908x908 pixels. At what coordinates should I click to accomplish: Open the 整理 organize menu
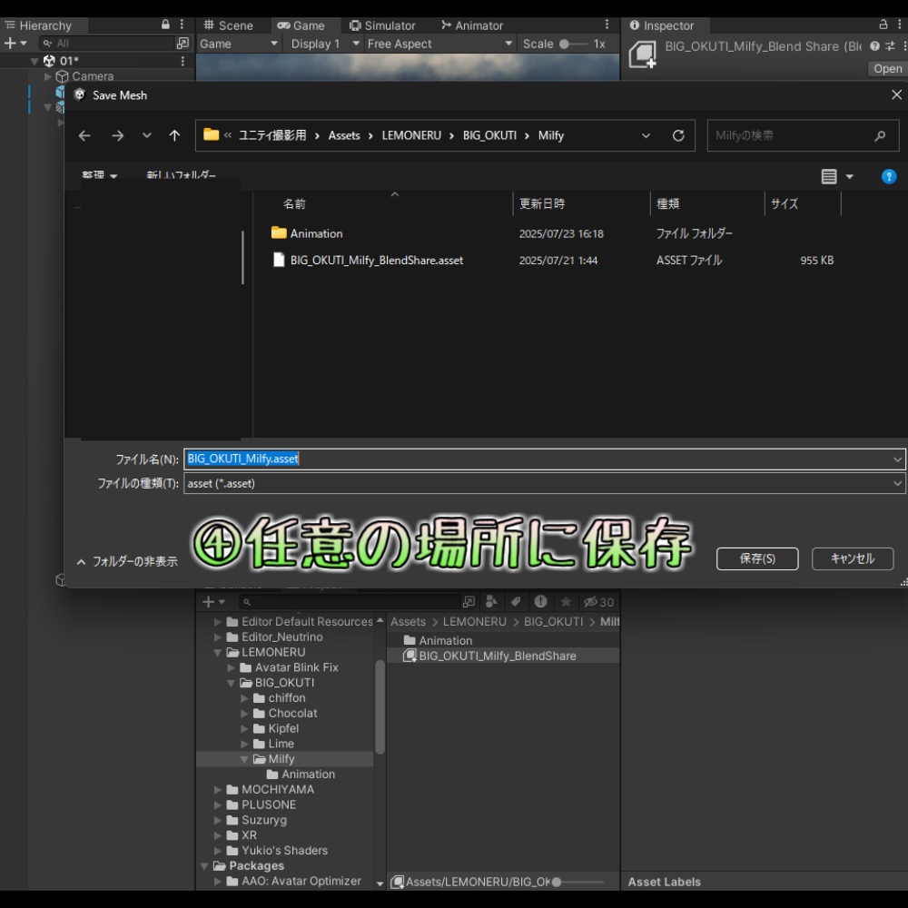click(x=99, y=175)
